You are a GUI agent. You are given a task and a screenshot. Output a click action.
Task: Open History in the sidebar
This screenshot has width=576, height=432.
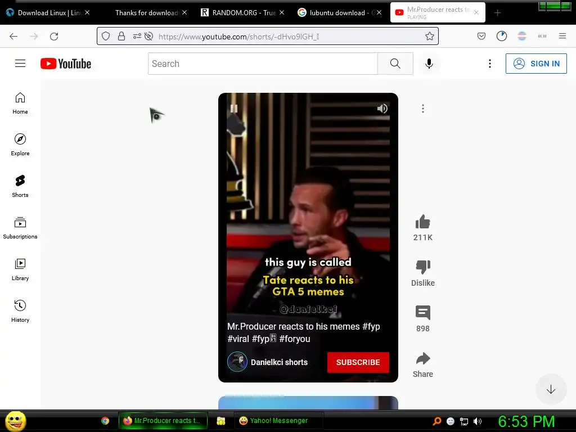(20, 311)
